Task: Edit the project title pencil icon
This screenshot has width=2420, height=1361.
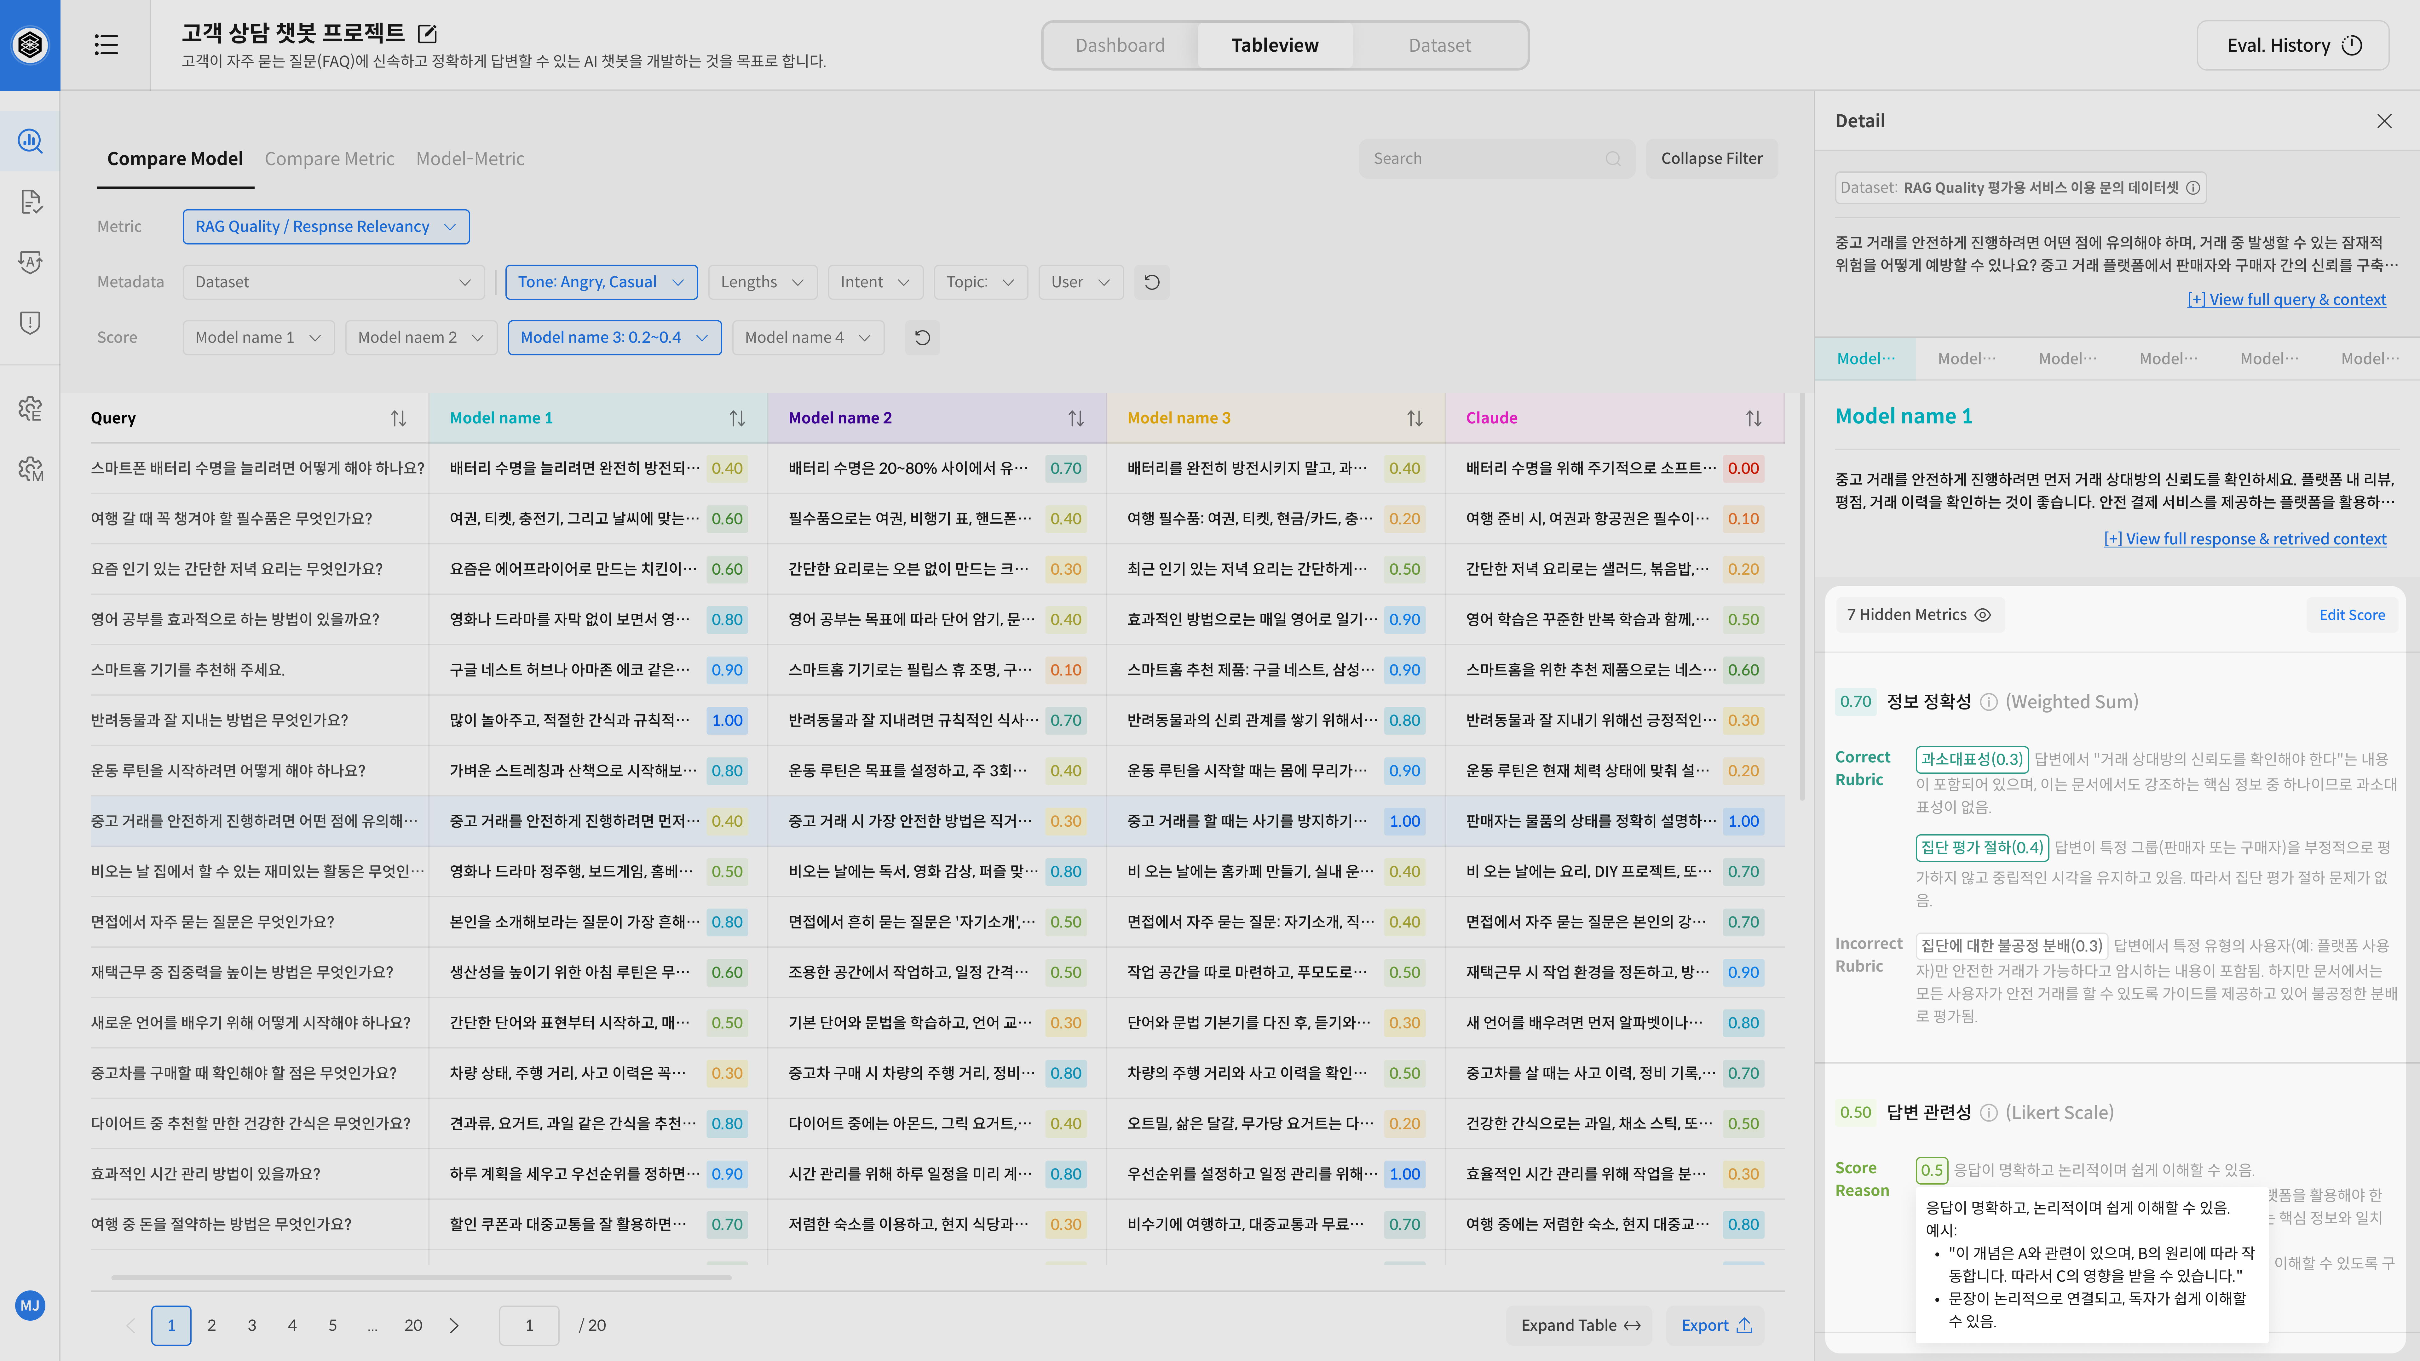Action: (428, 34)
